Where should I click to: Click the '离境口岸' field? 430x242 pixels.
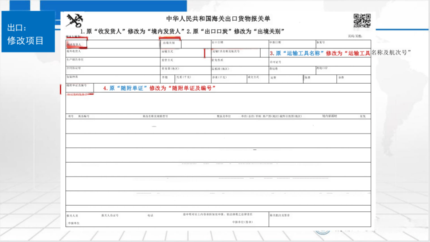pyautogui.click(x=343, y=70)
